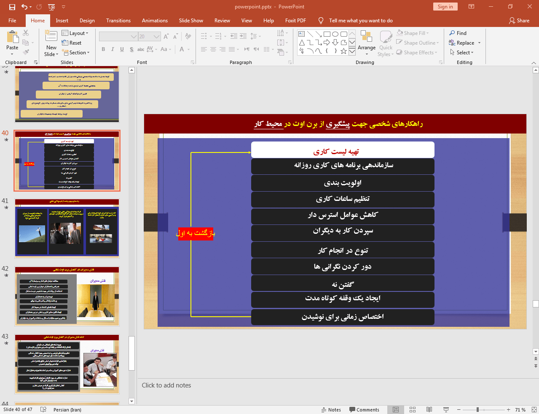Screen dimensions: 539x414
Task: Center text in Paragraph group
Action: click(213, 49)
